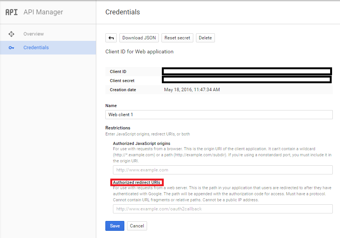Click the Download JSON button
The height and width of the screenshot is (238, 340).
[139, 38]
